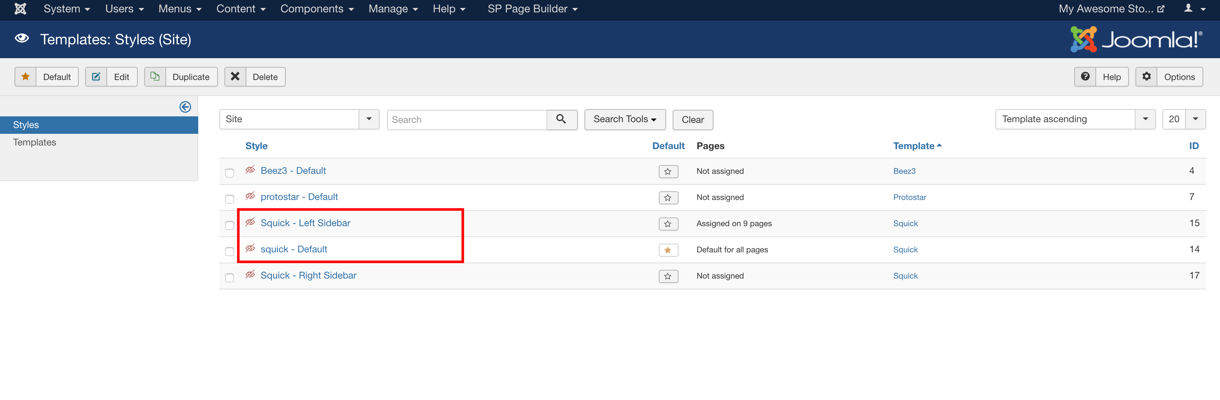1220x400 pixels.
Task: Set Squick - Right Sidebar as default via star
Action: pos(668,276)
